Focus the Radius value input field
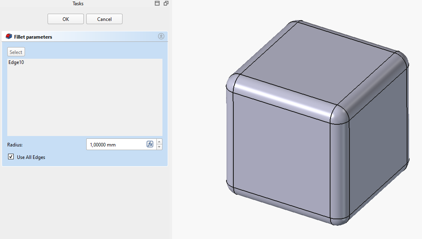Screen dimensions: 422x239 pyautogui.click(x=116, y=144)
